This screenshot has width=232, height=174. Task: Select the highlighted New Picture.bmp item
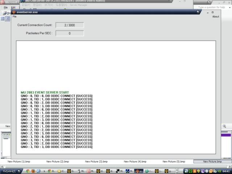coord(212,162)
